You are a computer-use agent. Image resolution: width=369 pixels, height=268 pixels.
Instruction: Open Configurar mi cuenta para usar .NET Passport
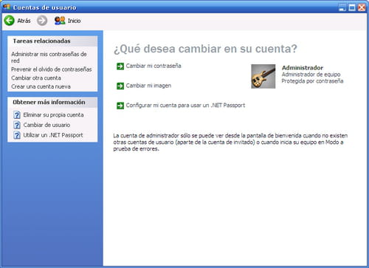coord(185,106)
